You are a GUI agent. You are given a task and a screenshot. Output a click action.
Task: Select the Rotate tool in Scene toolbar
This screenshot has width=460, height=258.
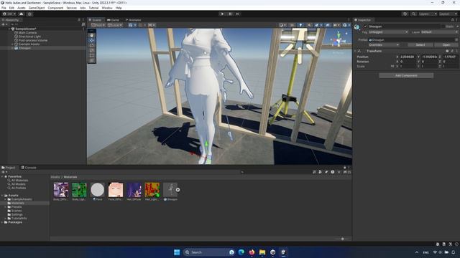point(92,45)
